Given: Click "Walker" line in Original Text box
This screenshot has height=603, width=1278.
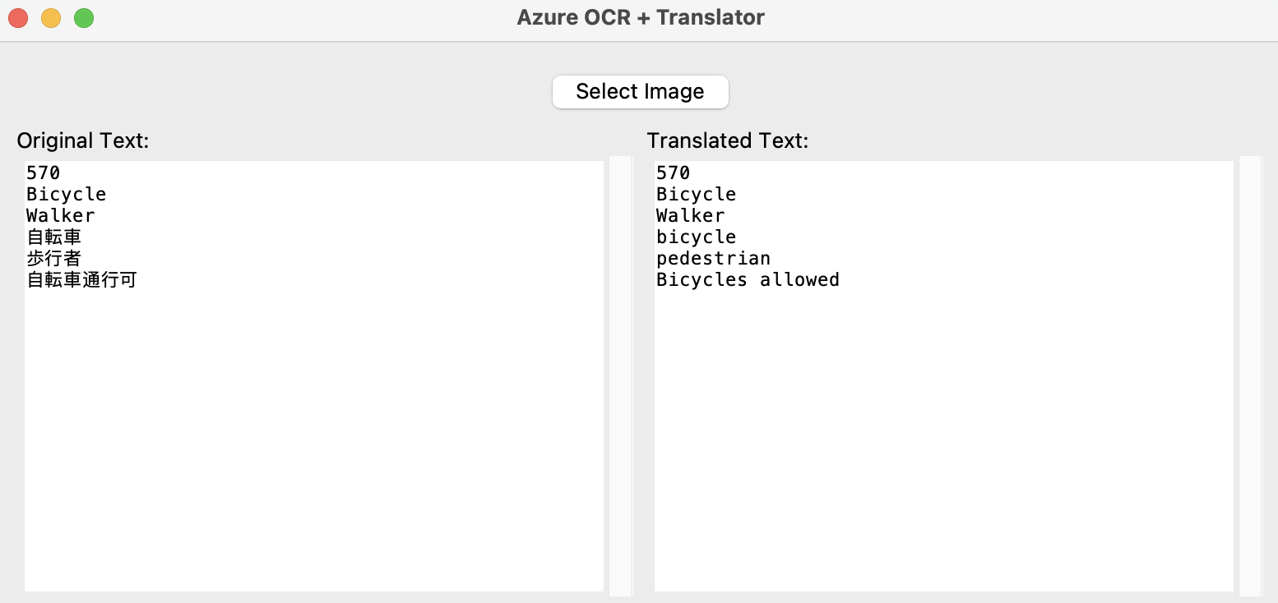Looking at the screenshot, I should [61, 215].
